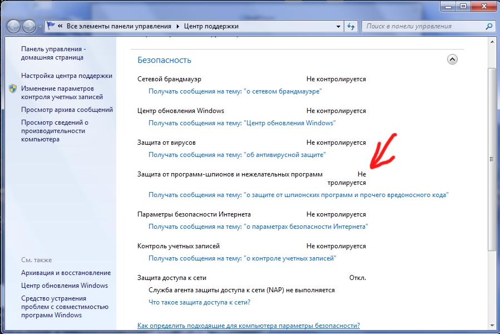Enable messages about spyware protection (шпионских программ)
Viewport: 500px width, 334px height.
pos(299,195)
